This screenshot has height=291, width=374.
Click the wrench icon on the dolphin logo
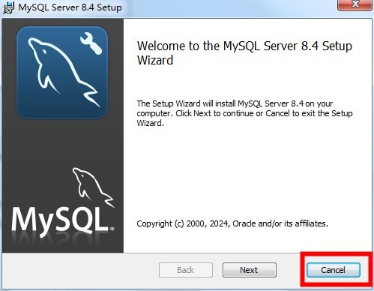click(91, 43)
